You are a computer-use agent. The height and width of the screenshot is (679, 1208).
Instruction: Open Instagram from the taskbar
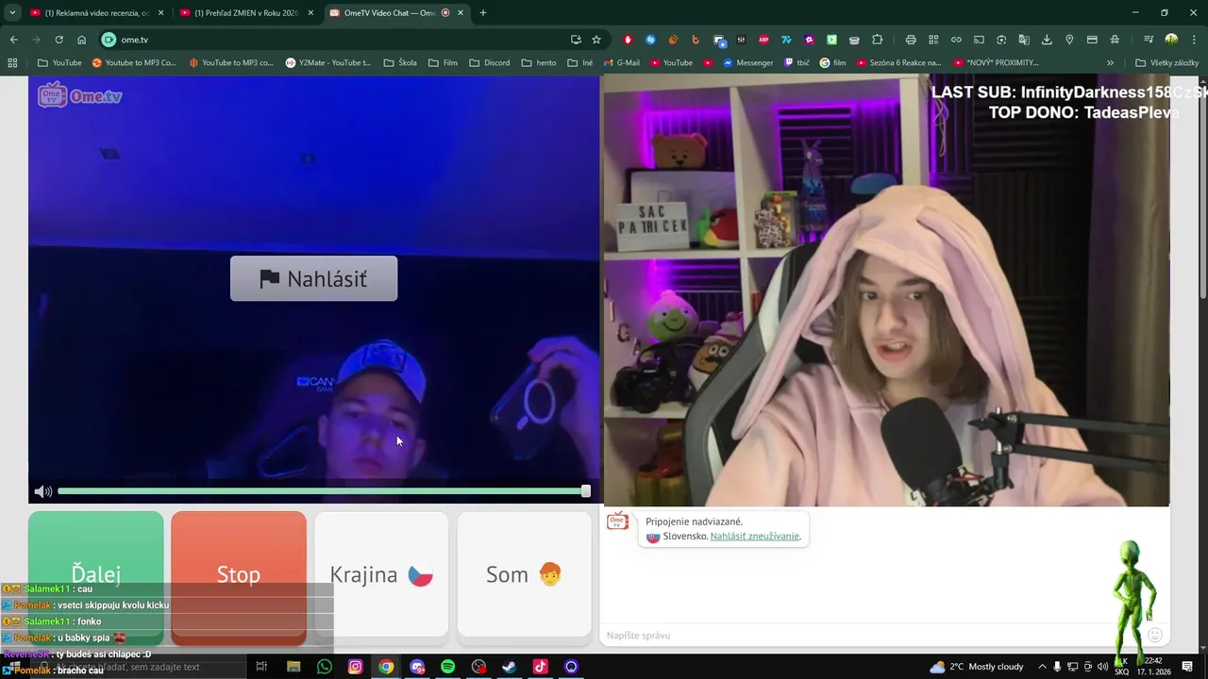pyautogui.click(x=355, y=667)
